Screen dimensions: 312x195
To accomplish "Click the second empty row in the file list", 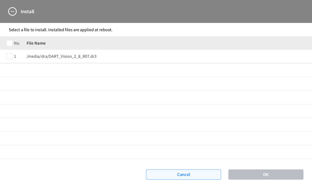I will 156,84.
